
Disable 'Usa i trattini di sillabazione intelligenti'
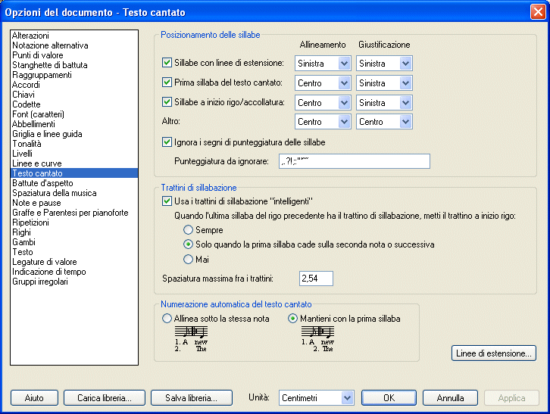click(167, 201)
